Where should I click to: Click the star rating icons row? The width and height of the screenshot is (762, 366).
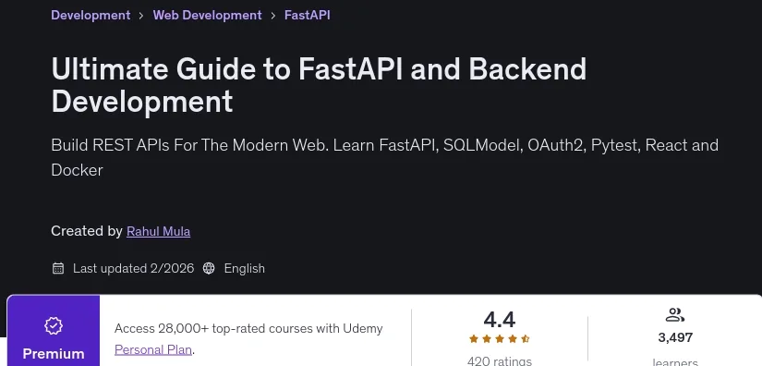click(499, 339)
